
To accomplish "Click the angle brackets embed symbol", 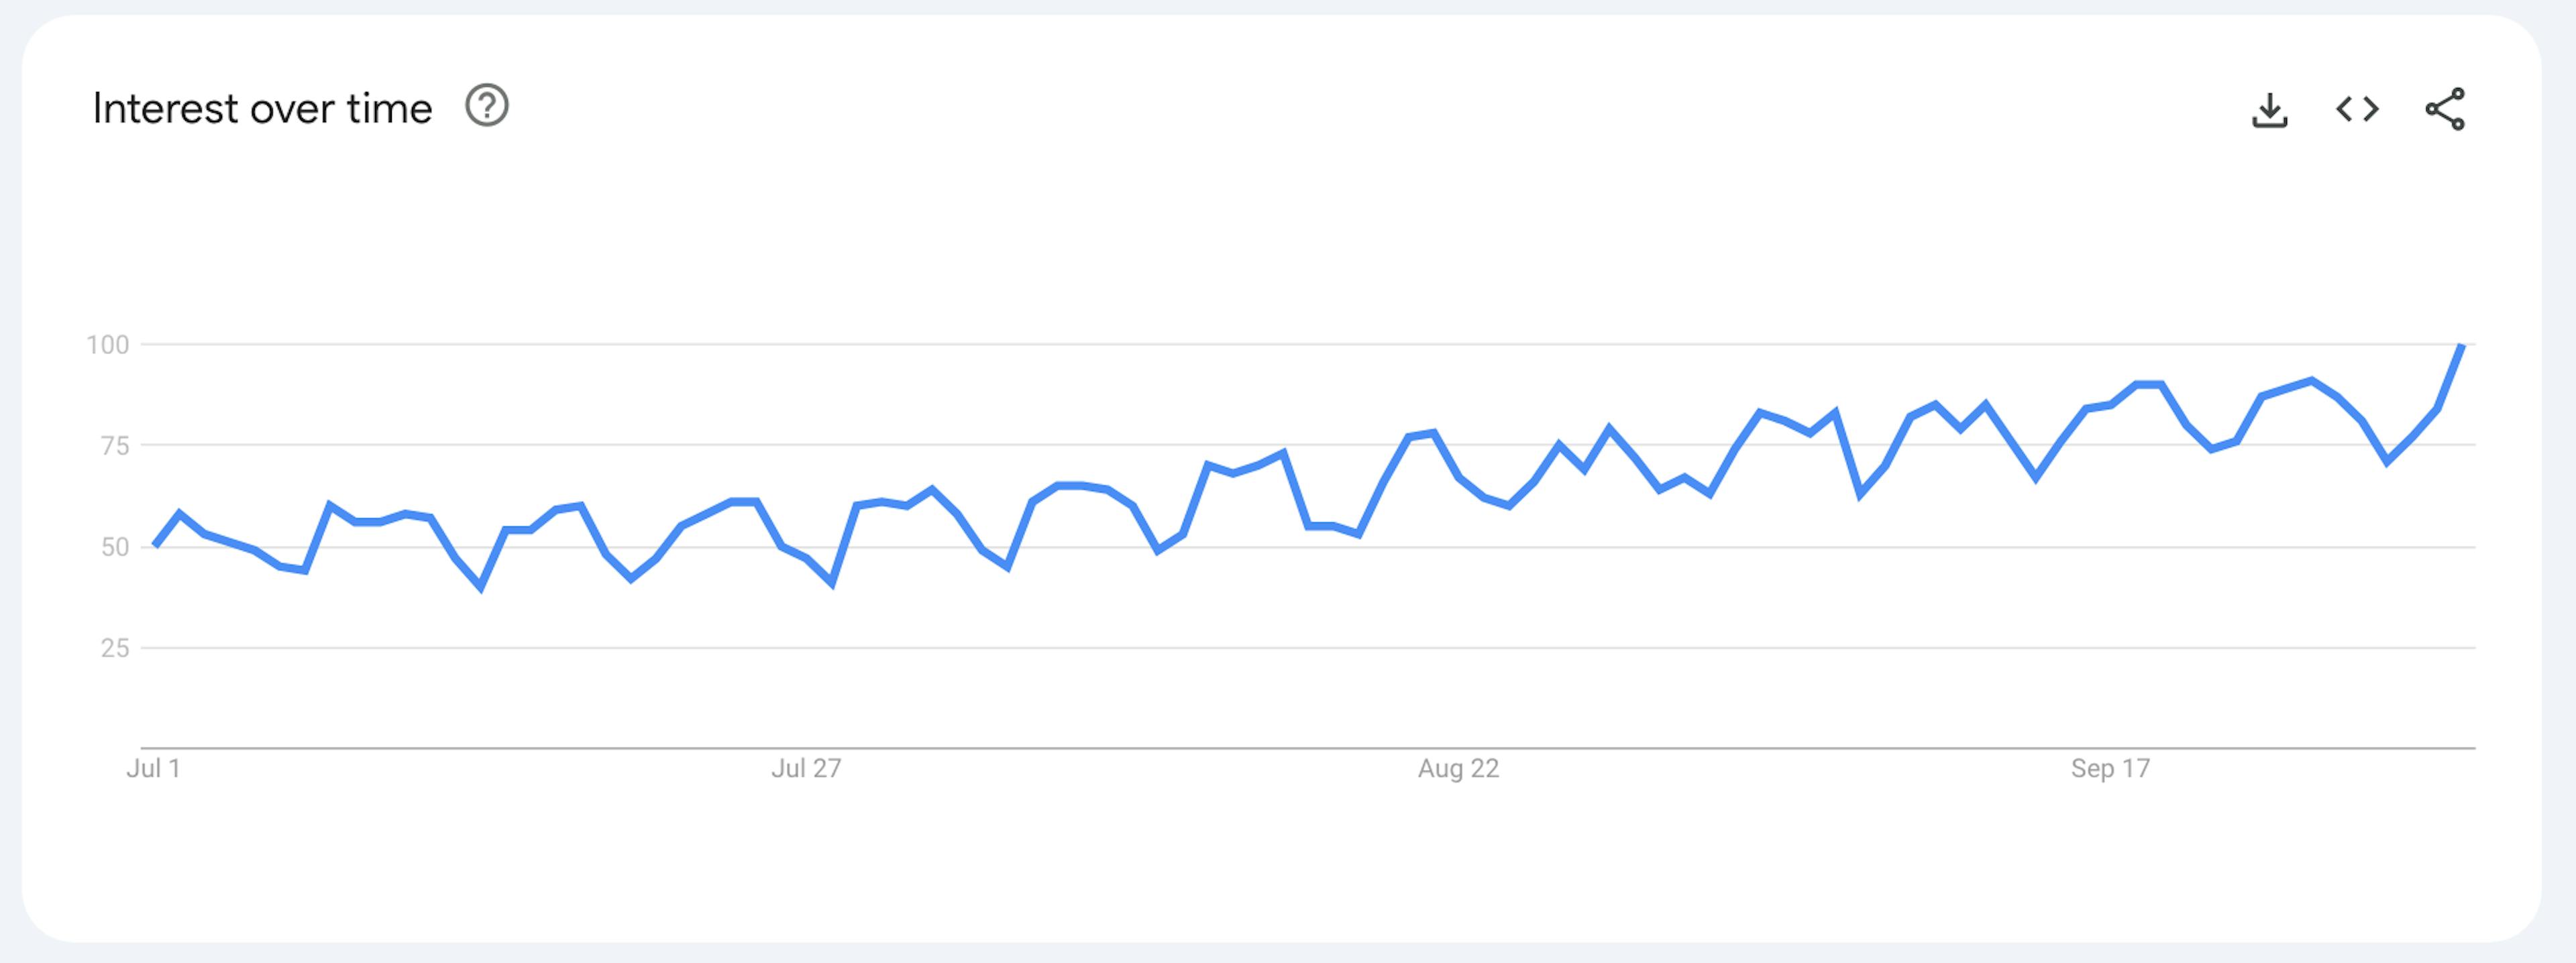I will (2357, 110).
